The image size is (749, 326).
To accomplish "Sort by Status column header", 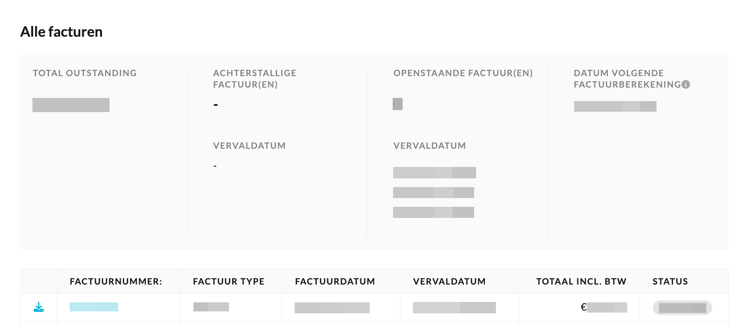I will (x=670, y=281).
